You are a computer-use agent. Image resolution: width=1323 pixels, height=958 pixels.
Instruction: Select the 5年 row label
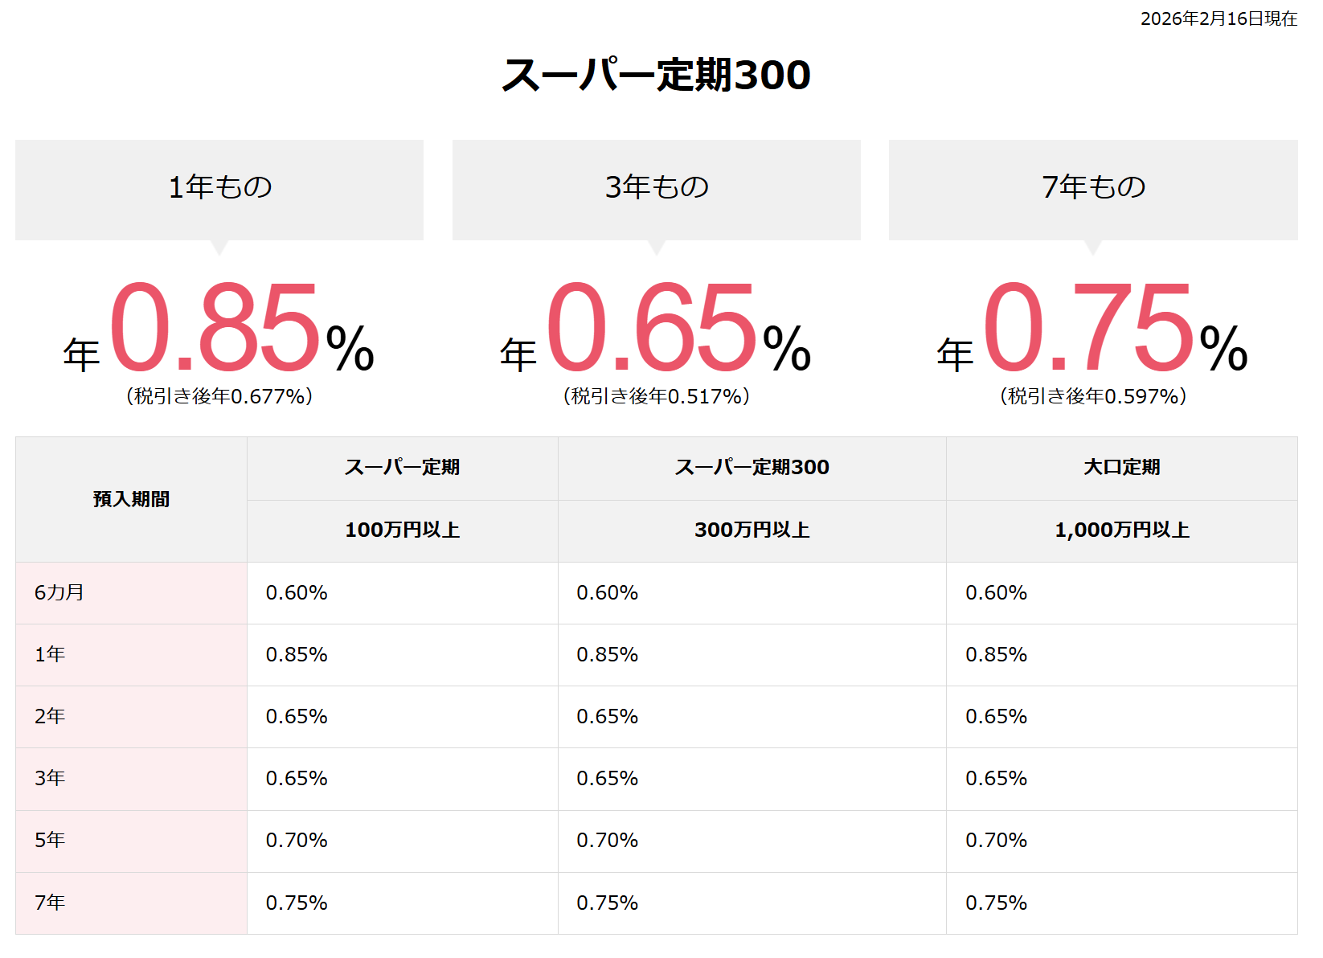tap(50, 841)
